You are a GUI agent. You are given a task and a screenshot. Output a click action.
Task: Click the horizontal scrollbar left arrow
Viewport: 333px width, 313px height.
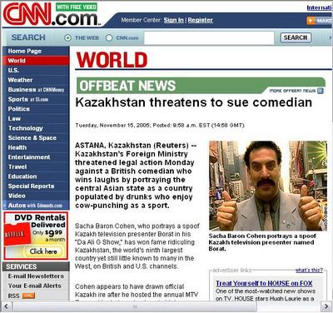[7, 306]
